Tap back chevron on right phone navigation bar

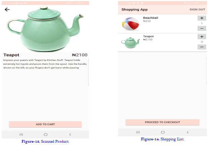tap(187, 132)
